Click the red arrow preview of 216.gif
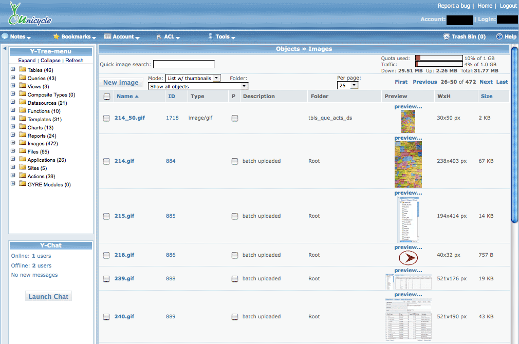Screen dimensions: 519x344 click(x=408, y=258)
